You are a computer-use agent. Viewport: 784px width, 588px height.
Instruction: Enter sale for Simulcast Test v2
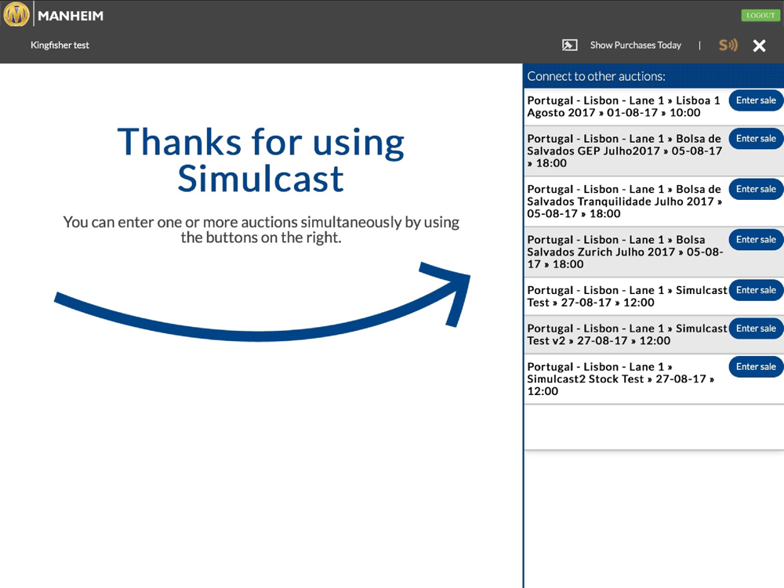pyautogui.click(x=756, y=328)
